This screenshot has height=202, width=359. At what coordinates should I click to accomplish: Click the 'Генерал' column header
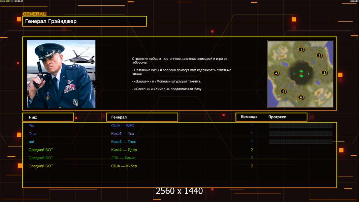coord(142,117)
